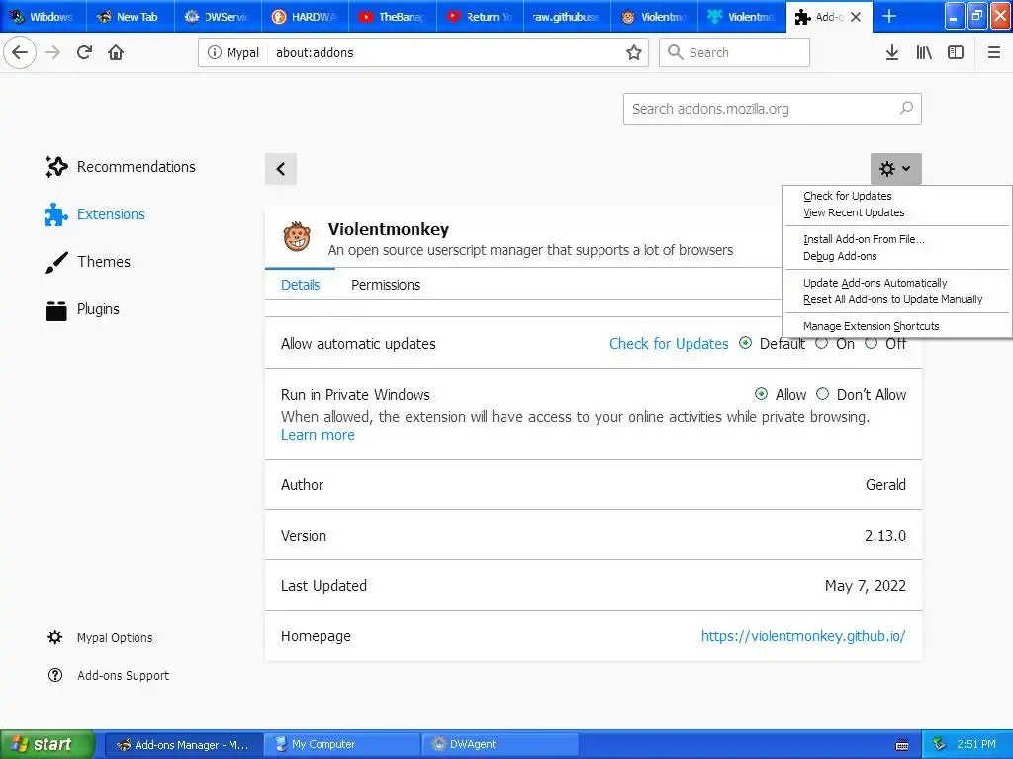The image size is (1013, 759).
Task: Toggle the sidebars icon in the toolbar
Action: point(956,53)
